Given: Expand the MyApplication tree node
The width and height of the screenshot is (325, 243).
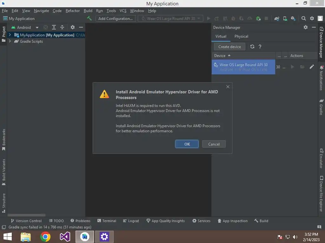Looking at the screenshot, I should [10, 35].
